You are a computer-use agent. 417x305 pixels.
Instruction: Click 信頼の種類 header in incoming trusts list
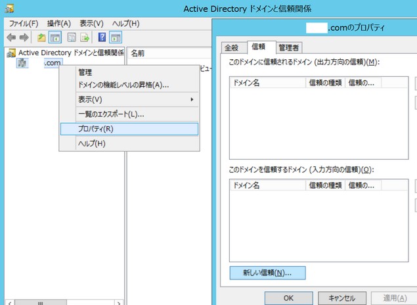click(325, 185)
